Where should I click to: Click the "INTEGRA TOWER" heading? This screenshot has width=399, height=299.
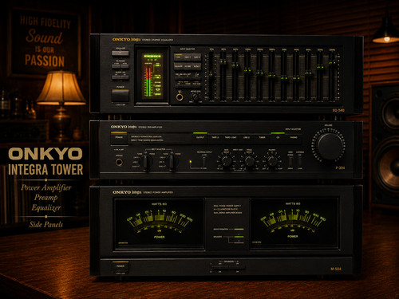45,170
